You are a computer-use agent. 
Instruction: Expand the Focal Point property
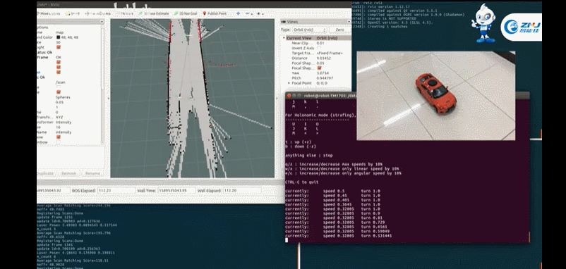289,83
